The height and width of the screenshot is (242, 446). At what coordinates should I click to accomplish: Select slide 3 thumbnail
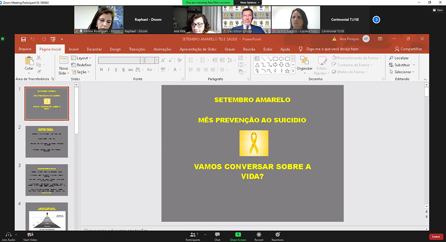click(46, 180)
